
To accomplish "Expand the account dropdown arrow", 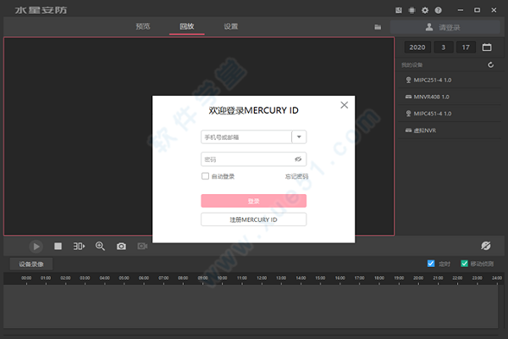I will click(x=299, y=136).
